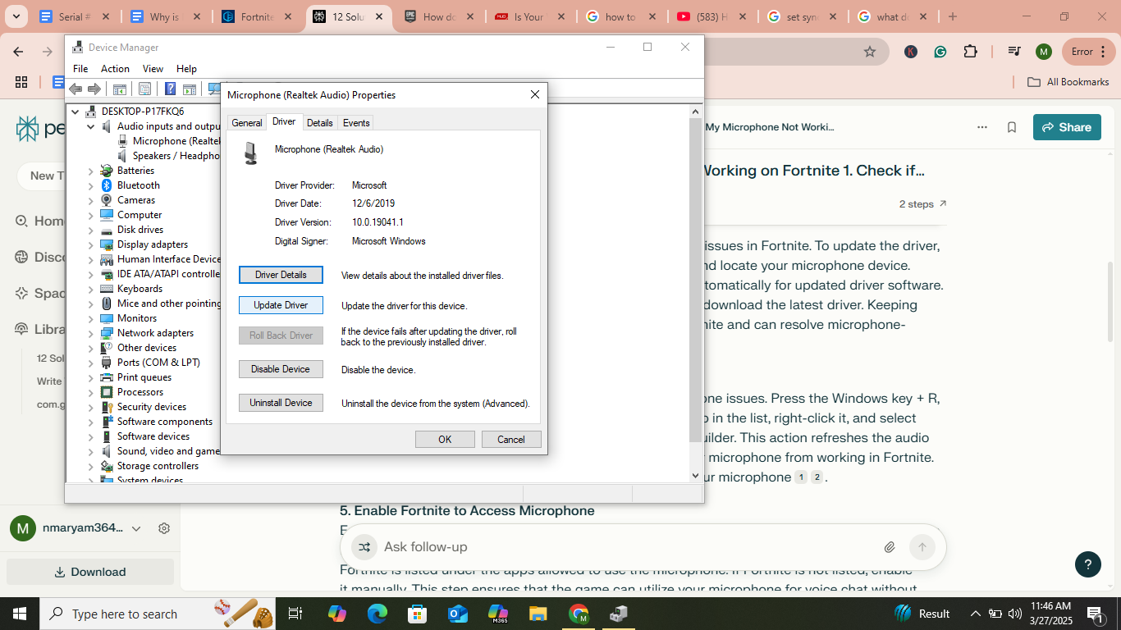This screenshot has width=1121, height=630.
Task: Switch to 'set sync' Google tab
Action: (x=801, y=16)
